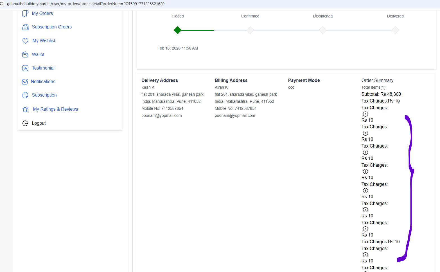
Task: Click the Notifications envelope icon
Action: coord(25,82)
